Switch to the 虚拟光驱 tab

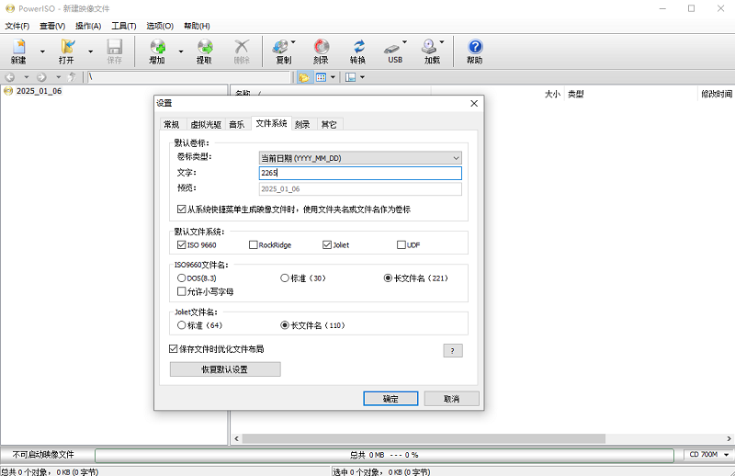tap(205, 124)
